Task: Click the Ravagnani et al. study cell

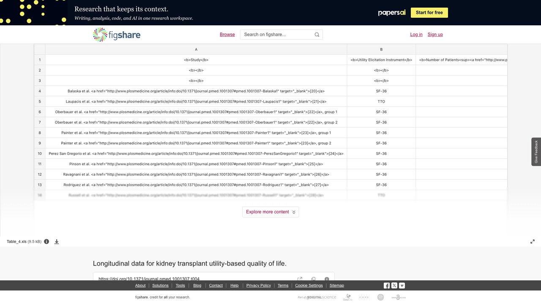Action: click(196, 174)
